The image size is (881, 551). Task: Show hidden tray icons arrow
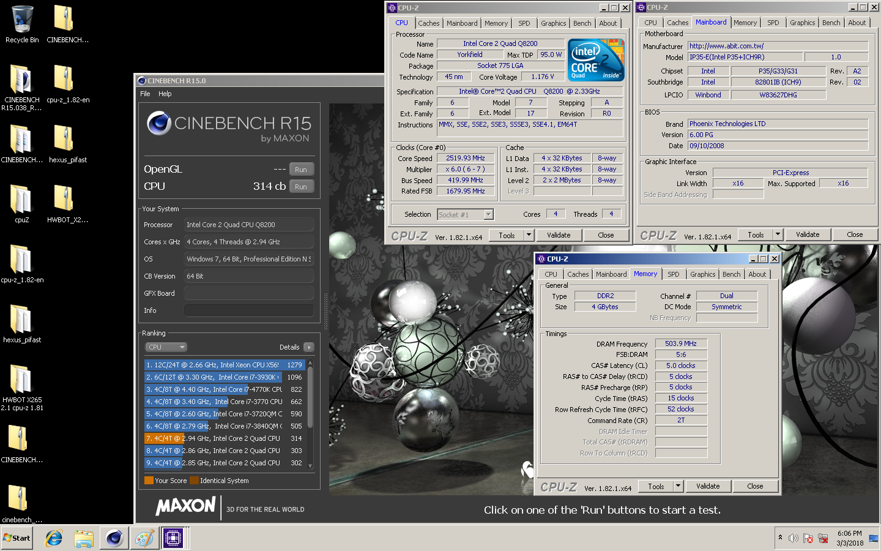click(780, 538)
